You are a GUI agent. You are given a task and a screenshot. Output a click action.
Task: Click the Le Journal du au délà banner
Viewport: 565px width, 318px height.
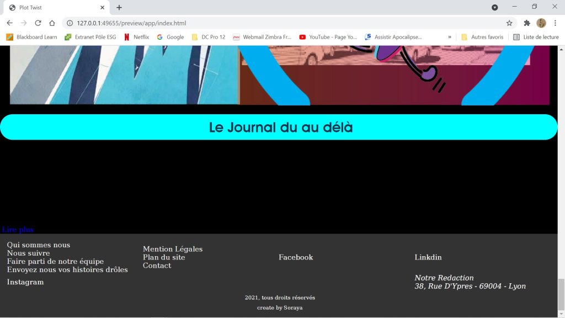(x=279, y=127)
